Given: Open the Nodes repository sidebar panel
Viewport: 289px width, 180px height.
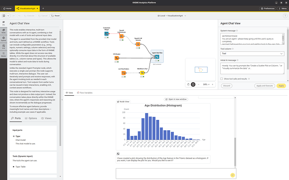Looking at the screenshot, I should (x=3, y=31).
